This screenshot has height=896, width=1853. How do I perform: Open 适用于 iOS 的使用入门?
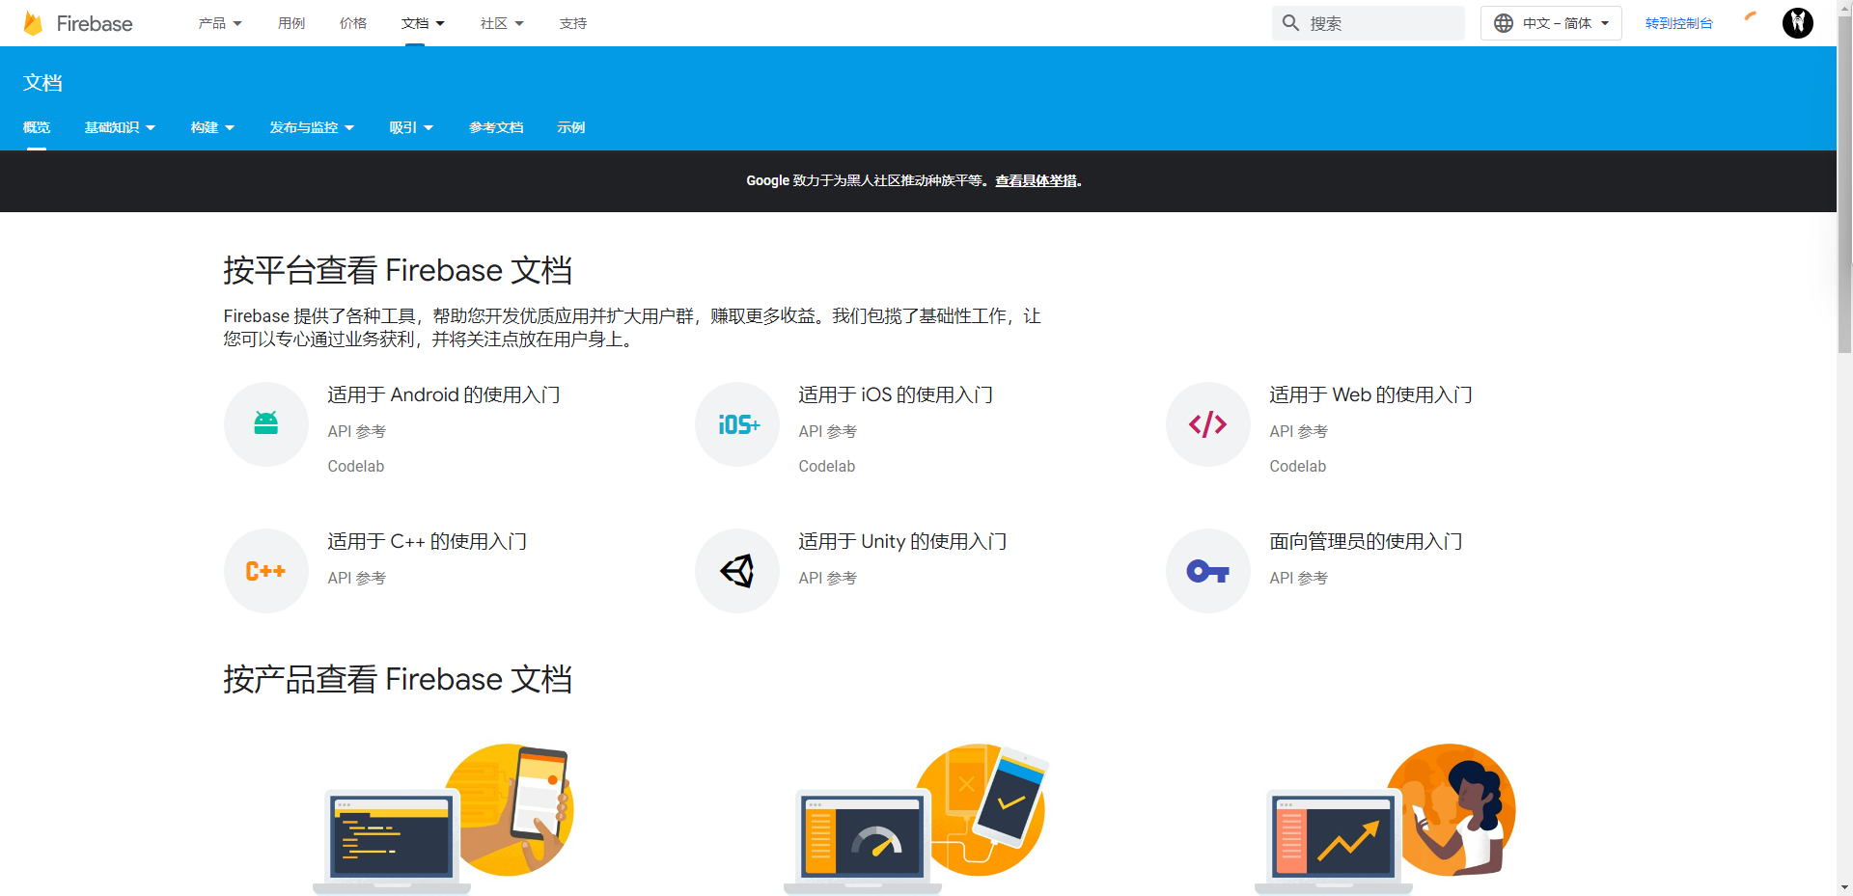point(896,394)
